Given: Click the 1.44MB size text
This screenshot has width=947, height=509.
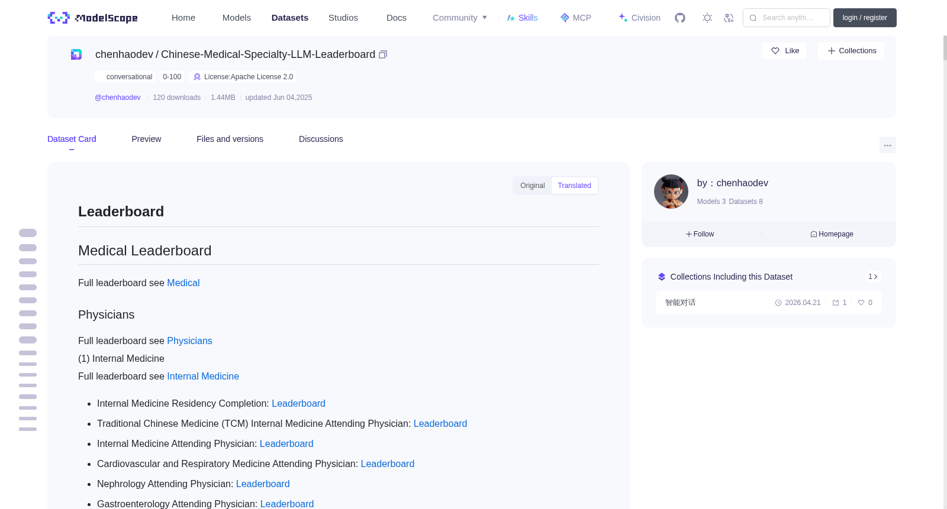Looking at the screenshot, I should pos(223,98).
